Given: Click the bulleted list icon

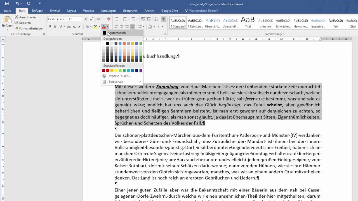Looking at the screenshot, I should (116, 19).
